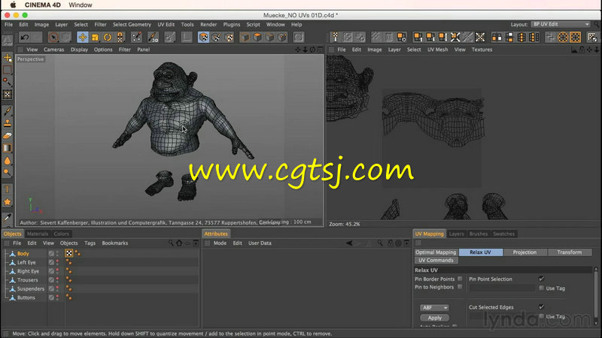Click the fit UV to canvas icon
Screen dimensions: 602x338
(x=479, y=37)
